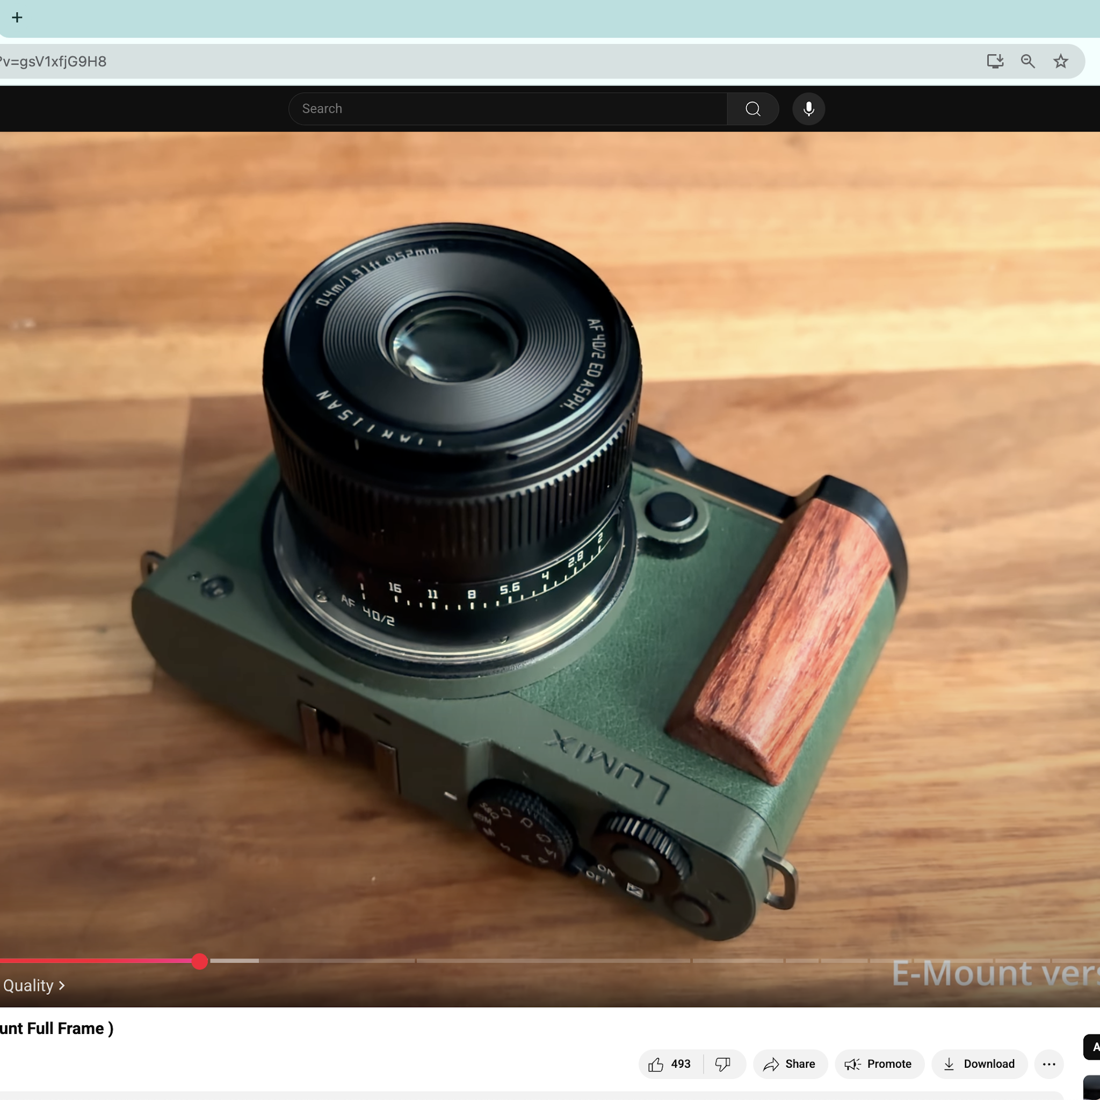
Task: Open more actions via the three-dot icon
Action: coord(1050,1064)
